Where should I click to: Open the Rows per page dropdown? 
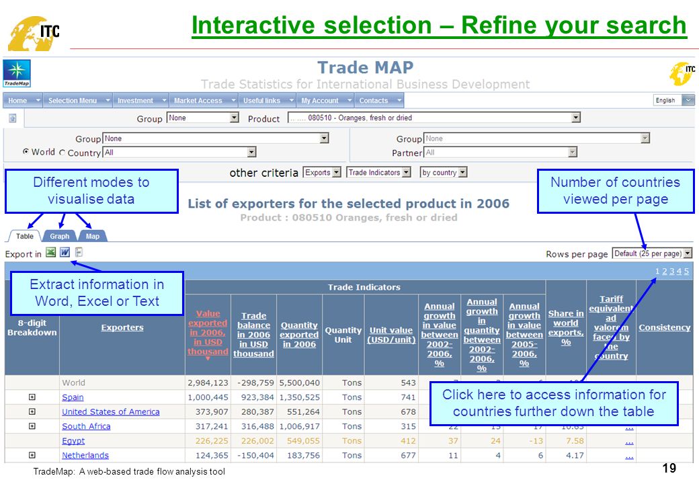pyautogui.click(x=652, y=253)
